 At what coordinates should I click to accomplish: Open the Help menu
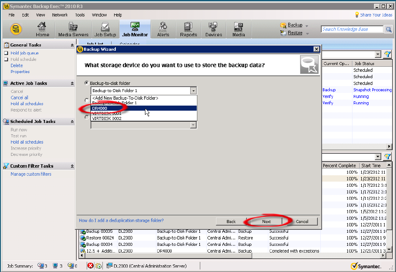pyautogui.click(x=117, y=15)
